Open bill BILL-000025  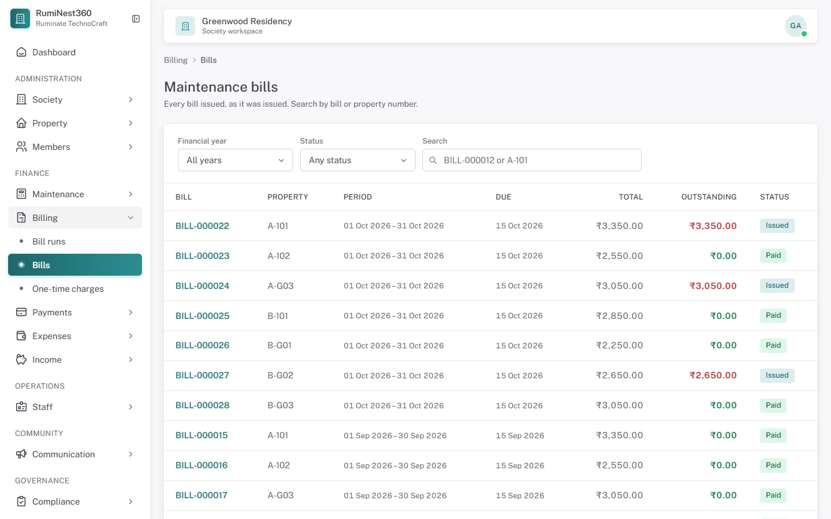click(202, 316)
